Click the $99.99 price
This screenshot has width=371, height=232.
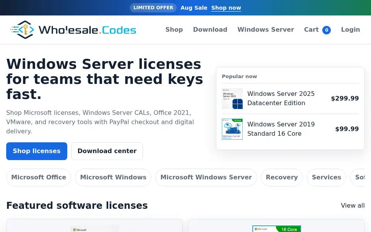tap(347, 129)
